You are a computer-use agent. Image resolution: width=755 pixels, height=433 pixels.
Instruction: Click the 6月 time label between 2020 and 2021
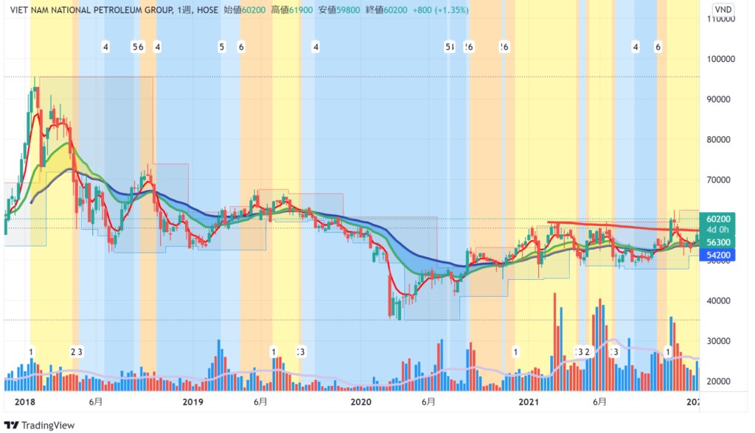pyautogui.click(x=428, y=402)
